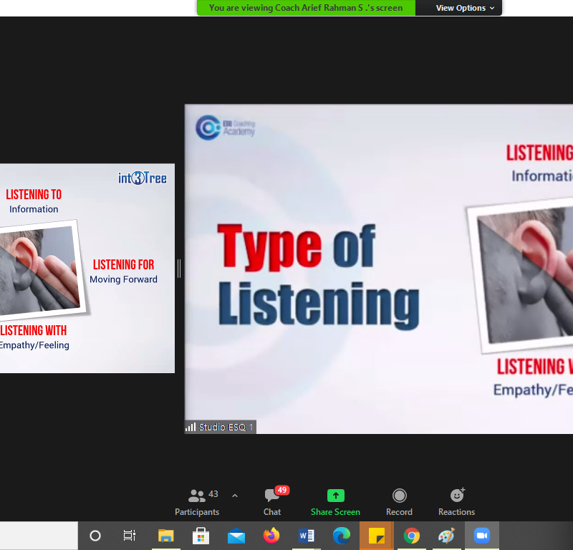Screen dimensions: 573x550
Task: Switch to Microsoft Word in taskbar
Action: 307,536
